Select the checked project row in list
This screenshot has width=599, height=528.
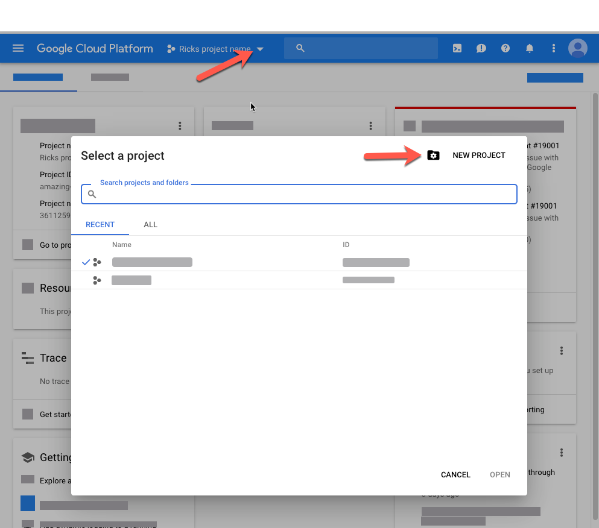point(299,262)
